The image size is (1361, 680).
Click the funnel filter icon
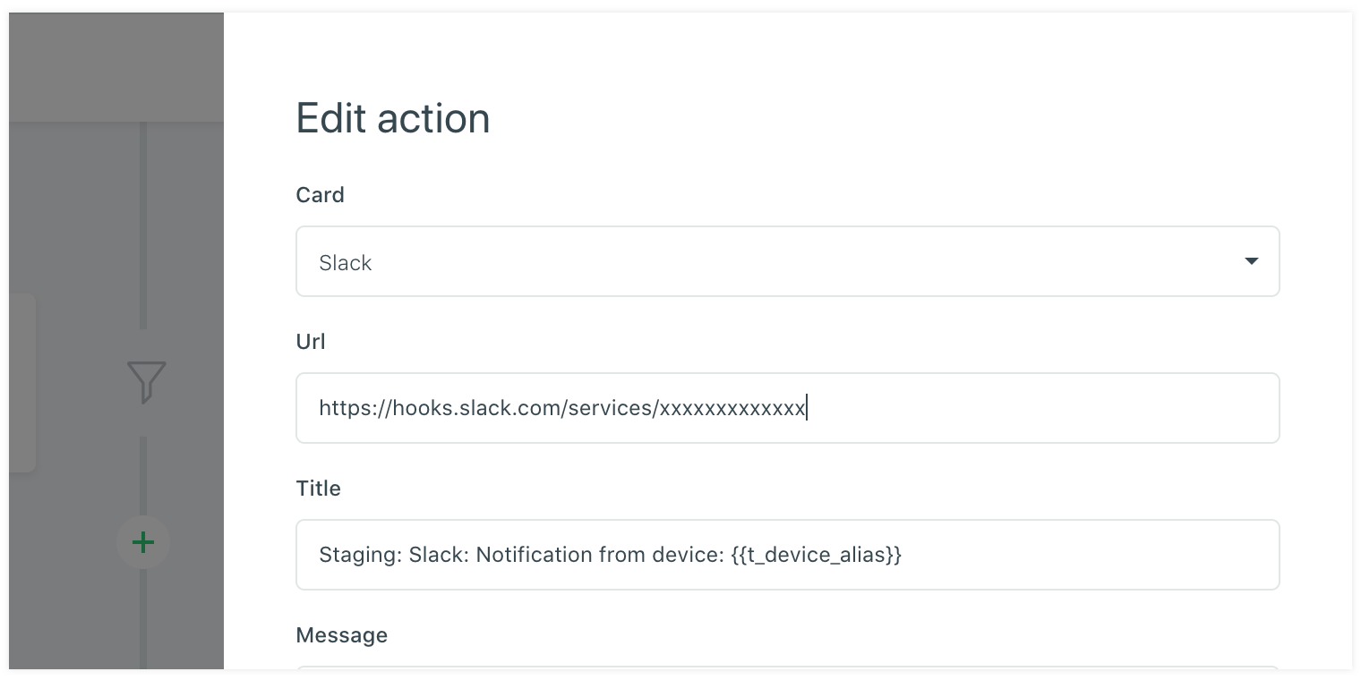pos(146,382)
